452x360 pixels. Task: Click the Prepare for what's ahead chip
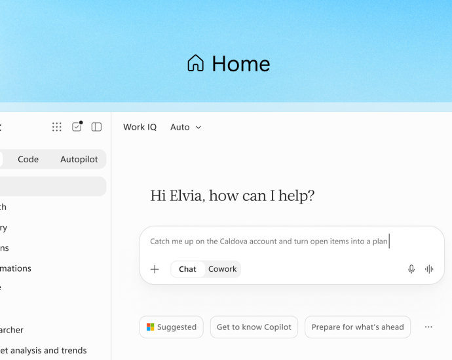point(358,327)
